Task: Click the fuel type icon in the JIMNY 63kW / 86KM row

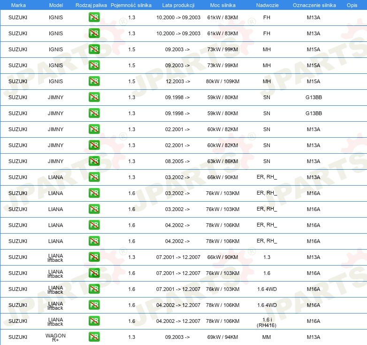Action: [94, 161]
